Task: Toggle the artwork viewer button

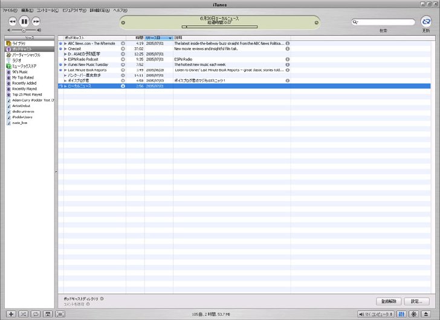Action: tap(48, 314)
